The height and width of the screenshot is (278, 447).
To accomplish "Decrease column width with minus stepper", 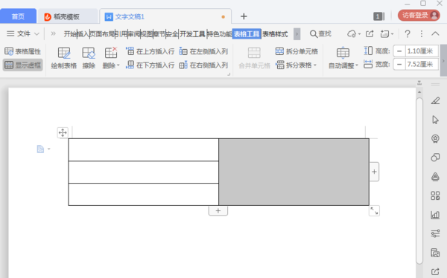I will pyautogui.click(x=399, y=65).
